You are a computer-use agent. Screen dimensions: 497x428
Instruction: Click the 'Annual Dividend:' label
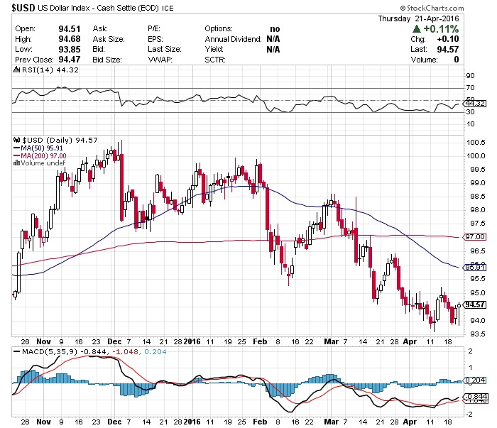(x=233, y=39)
